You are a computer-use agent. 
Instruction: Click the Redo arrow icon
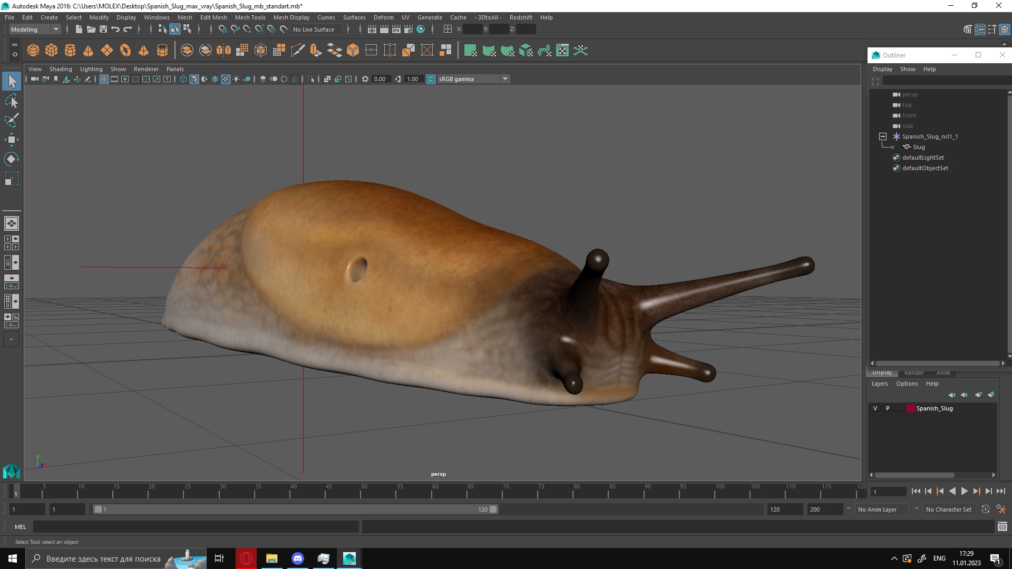128,30
